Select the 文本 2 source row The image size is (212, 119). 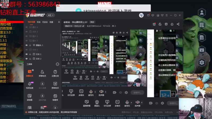coord(43,59)
